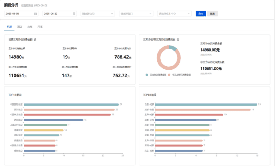Switch to the 机票 tab
This screenshot has width=275, height=166.
point(9,26)
